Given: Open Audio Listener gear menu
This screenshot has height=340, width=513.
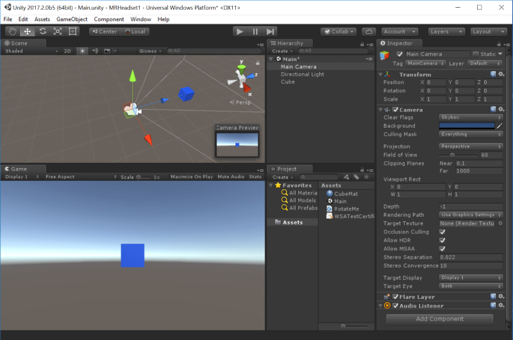Looking at the screenshot, I should (x=501, y=305).
